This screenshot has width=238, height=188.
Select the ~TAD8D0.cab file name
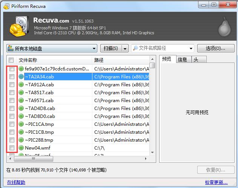pos(40,116)
